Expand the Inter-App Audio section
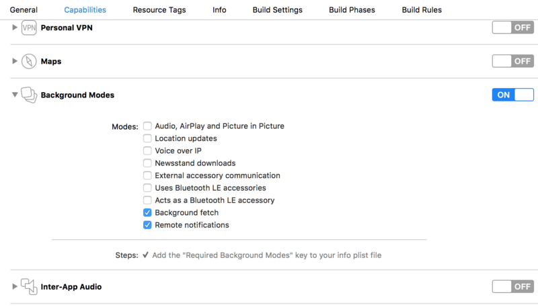This screenshot has width=538, height=307. point(15,287)
